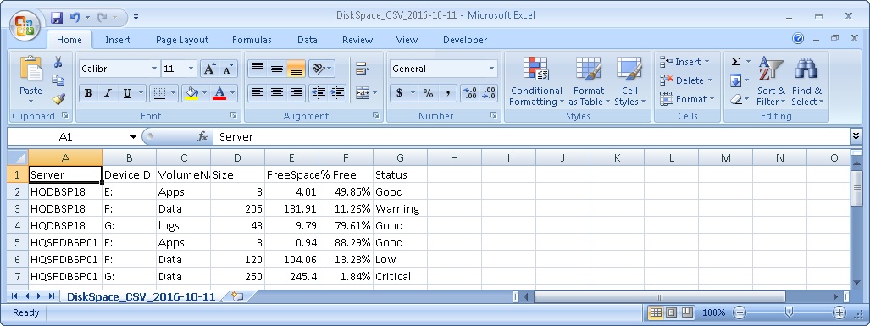Click Delete cells button
This screenshot has height=326, width=870.
click(x=686, y=80)
